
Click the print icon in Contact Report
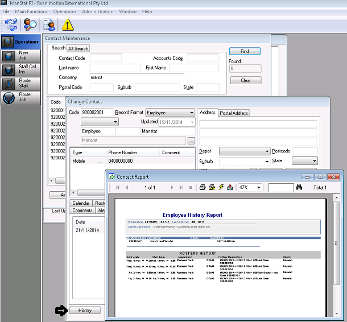(x=203, y=187)
